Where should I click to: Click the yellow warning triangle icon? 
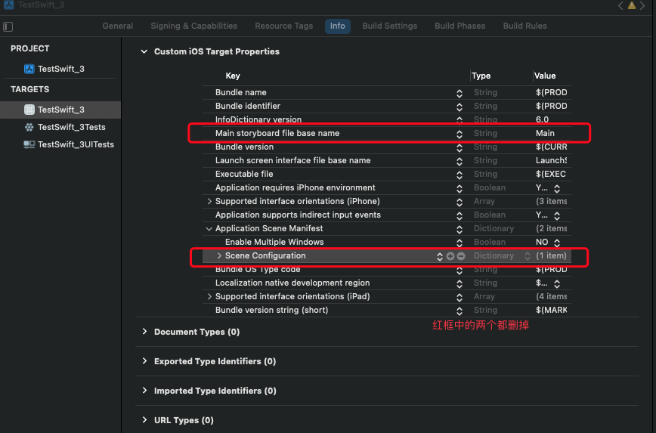[632, 5]
